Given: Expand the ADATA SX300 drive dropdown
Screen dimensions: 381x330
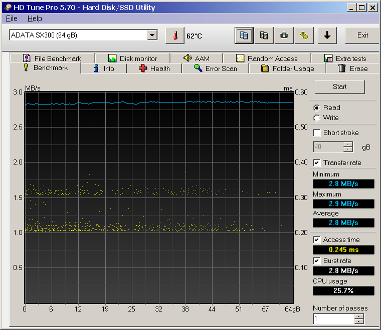Looking at the screenshot, I should tap(152, 35).
